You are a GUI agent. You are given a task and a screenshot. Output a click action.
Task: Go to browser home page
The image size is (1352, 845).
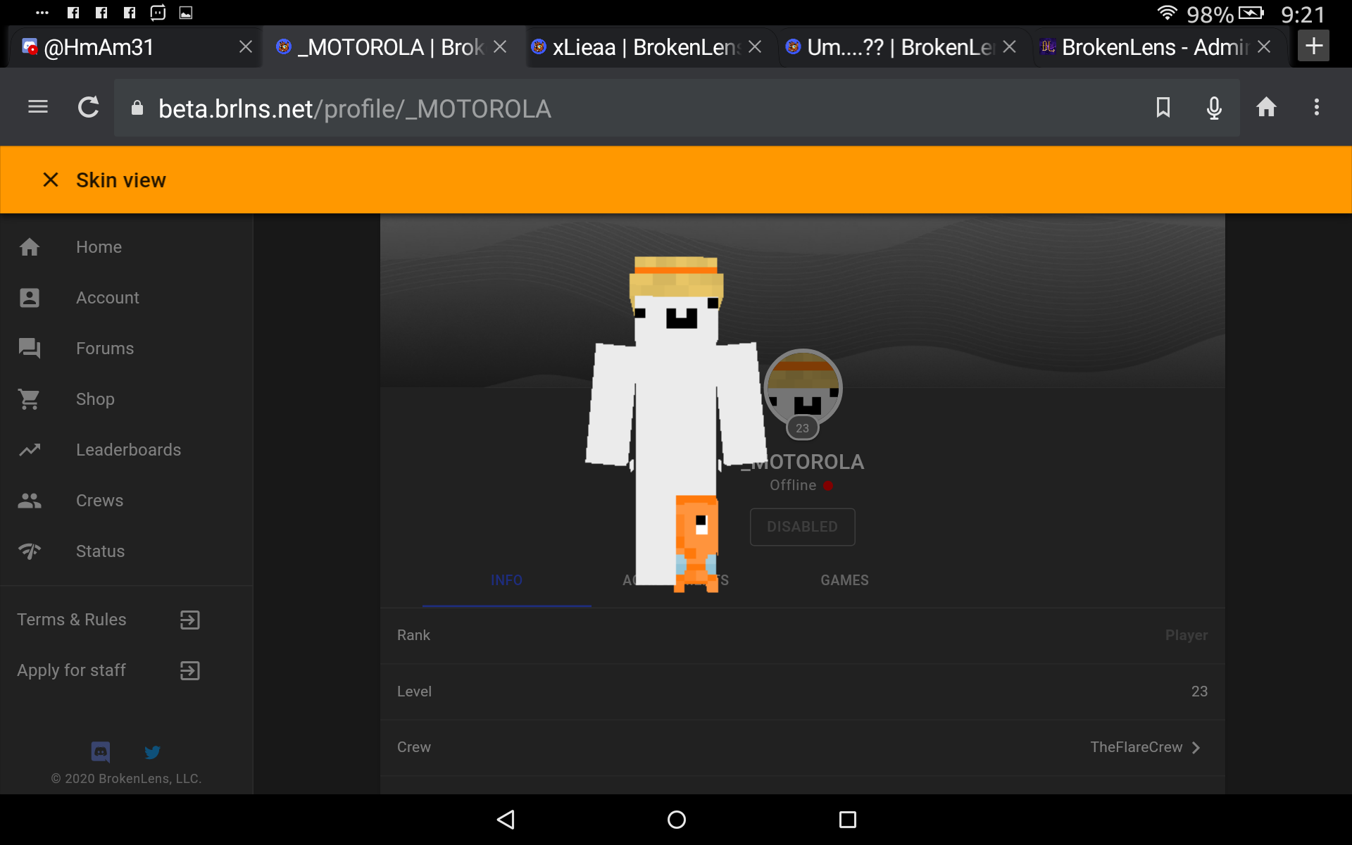(1266, 107)
